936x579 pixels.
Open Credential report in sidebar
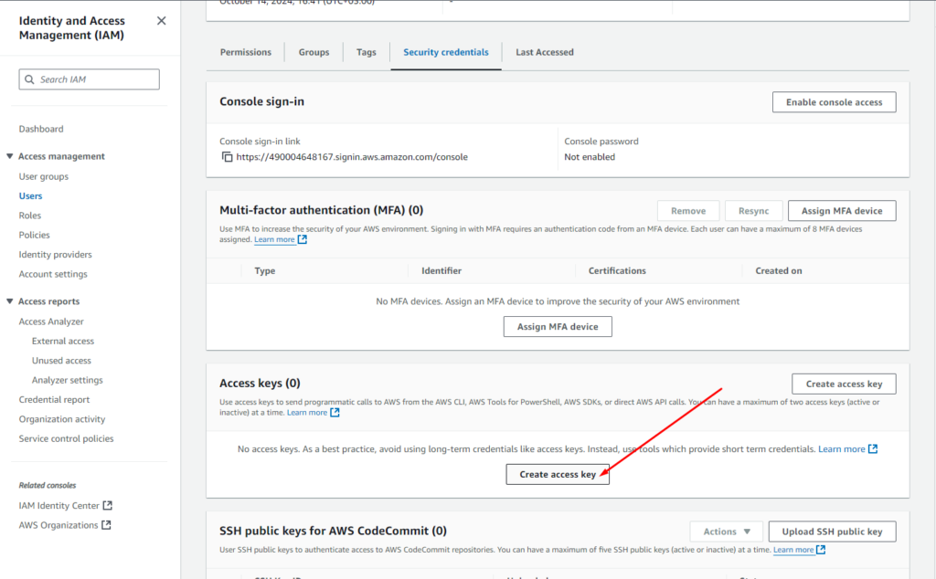click(x=54, y=400)
